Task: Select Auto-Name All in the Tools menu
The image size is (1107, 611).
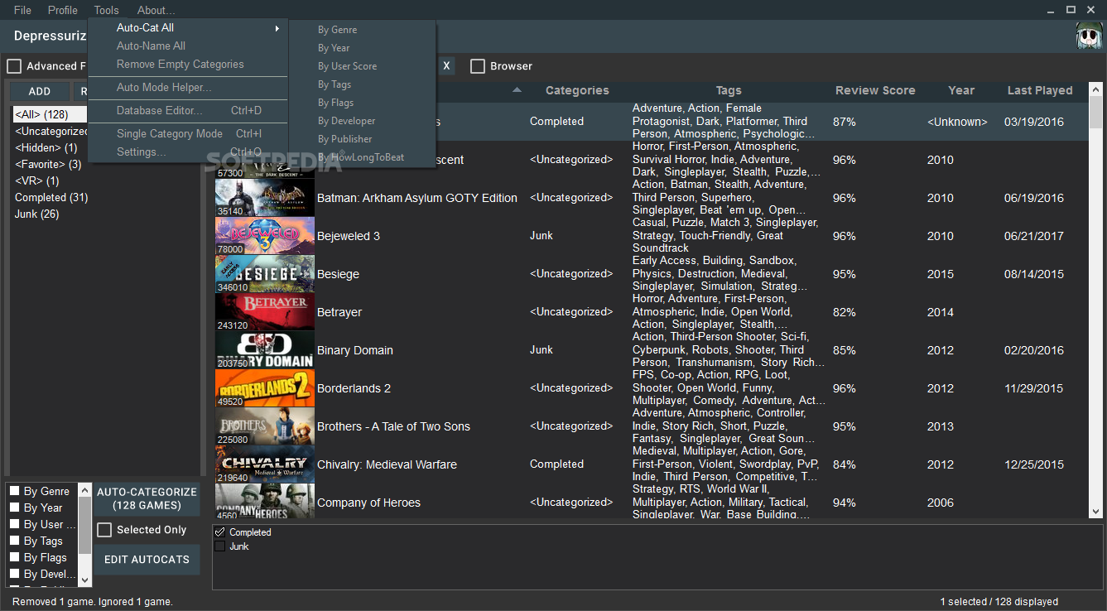Action: 188,46
